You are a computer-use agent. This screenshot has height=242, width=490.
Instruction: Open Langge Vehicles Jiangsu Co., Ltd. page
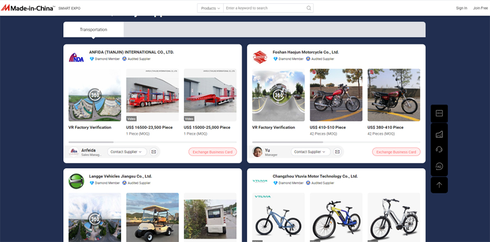[x=120, y=176]
